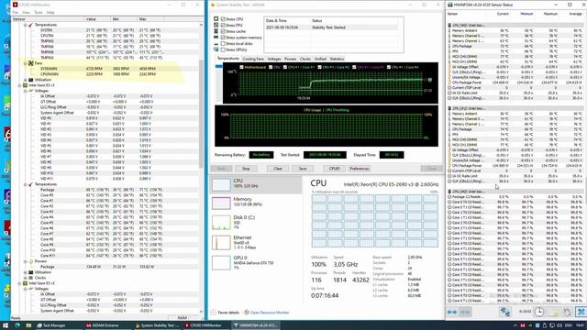
Task: Click Fewer details in Task Manager
Action: [x=225, y=313]
